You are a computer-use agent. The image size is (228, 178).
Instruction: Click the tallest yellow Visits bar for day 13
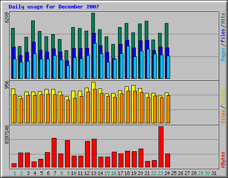(93, 85)
